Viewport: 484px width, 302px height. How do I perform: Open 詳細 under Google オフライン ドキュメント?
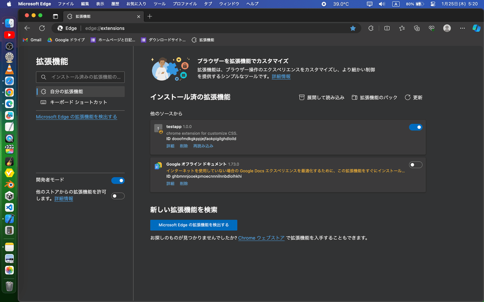(x=171, y=184)
